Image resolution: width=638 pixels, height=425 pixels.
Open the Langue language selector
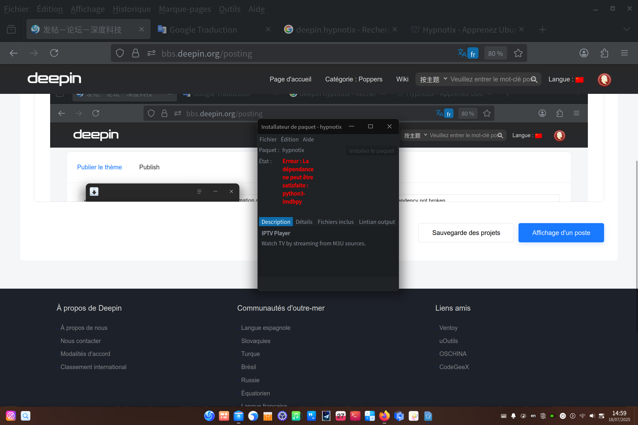pyautogui.click(x=566, y=79)
